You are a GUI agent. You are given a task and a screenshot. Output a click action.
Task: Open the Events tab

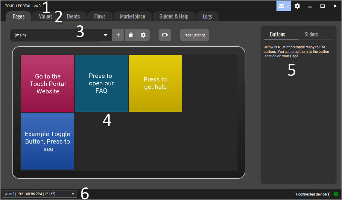click(73, 16)
